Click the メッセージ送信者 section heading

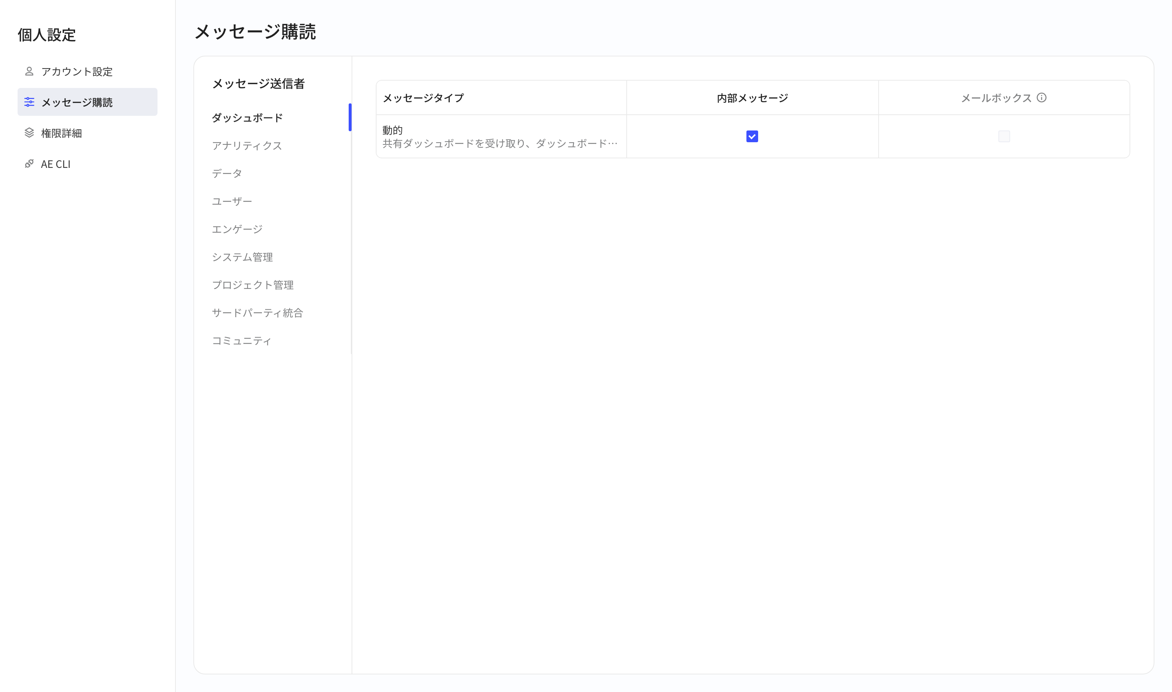[x=258, y=84]
